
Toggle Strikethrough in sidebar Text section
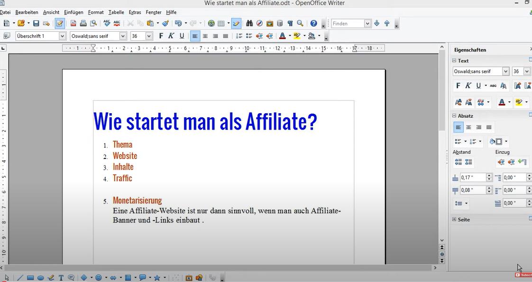point(493,86)
